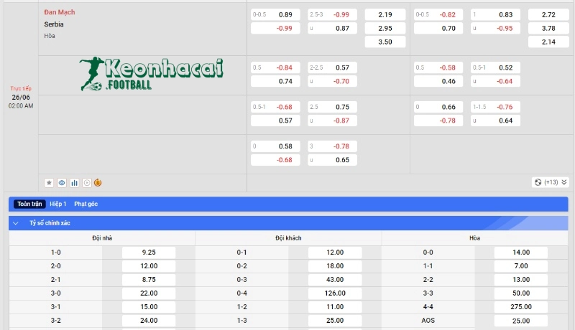The width and height of the screenshot is (575, 330).
Task: Pick the 0-0 draw odds 14.00
Action: [521, 253]
